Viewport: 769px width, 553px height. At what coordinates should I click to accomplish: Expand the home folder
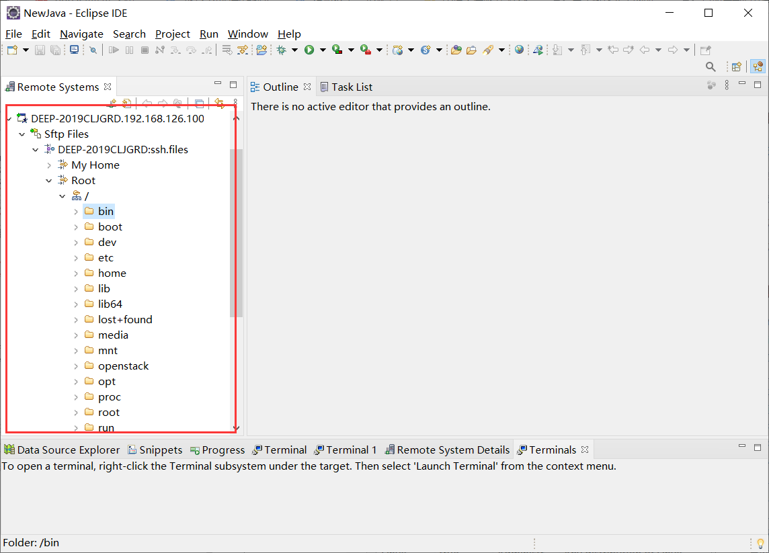point(75,273)
